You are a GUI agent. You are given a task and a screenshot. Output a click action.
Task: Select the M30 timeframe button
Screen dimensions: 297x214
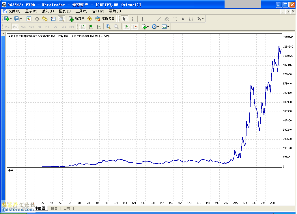[x=31, y=27]
